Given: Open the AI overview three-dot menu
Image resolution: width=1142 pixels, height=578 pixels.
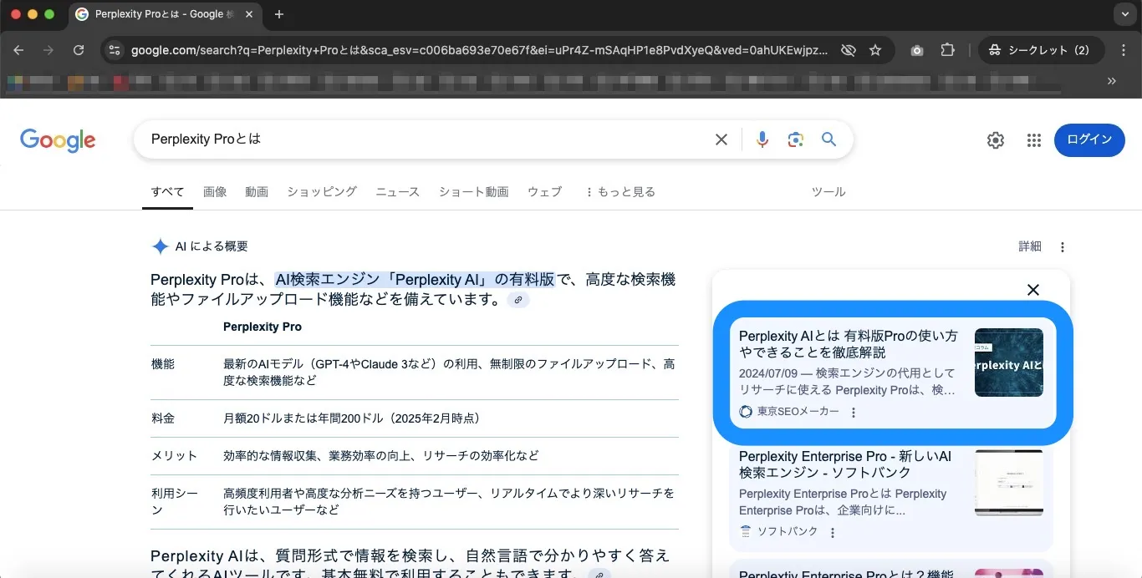Looking at the screenshot, I should (1063, 247).
